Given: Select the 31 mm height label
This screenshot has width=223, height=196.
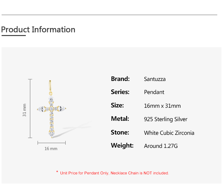Looking at the screenshot, I should tap(25, 110).
